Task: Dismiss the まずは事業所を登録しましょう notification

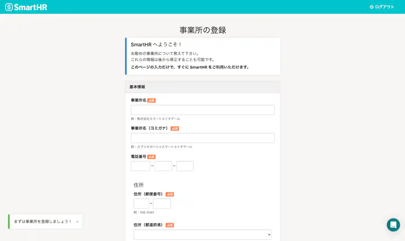Action: pos(77,222)
